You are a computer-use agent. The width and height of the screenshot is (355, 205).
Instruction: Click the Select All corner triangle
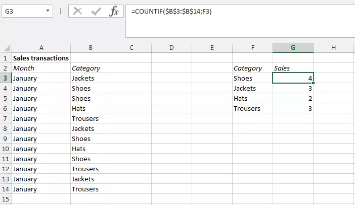(x=6, y=48)
